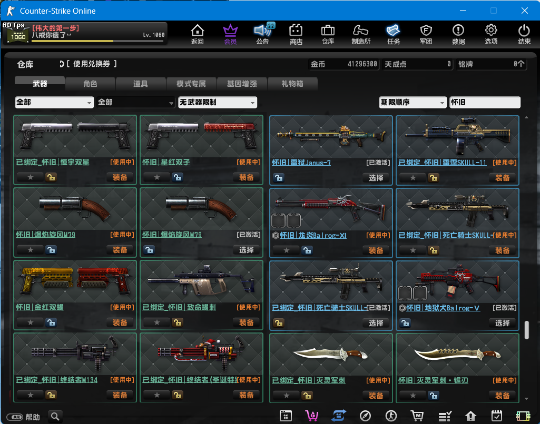Click the 1060 rank badge
The height and width of the screenshot is (424, 540).
[18, 35]
